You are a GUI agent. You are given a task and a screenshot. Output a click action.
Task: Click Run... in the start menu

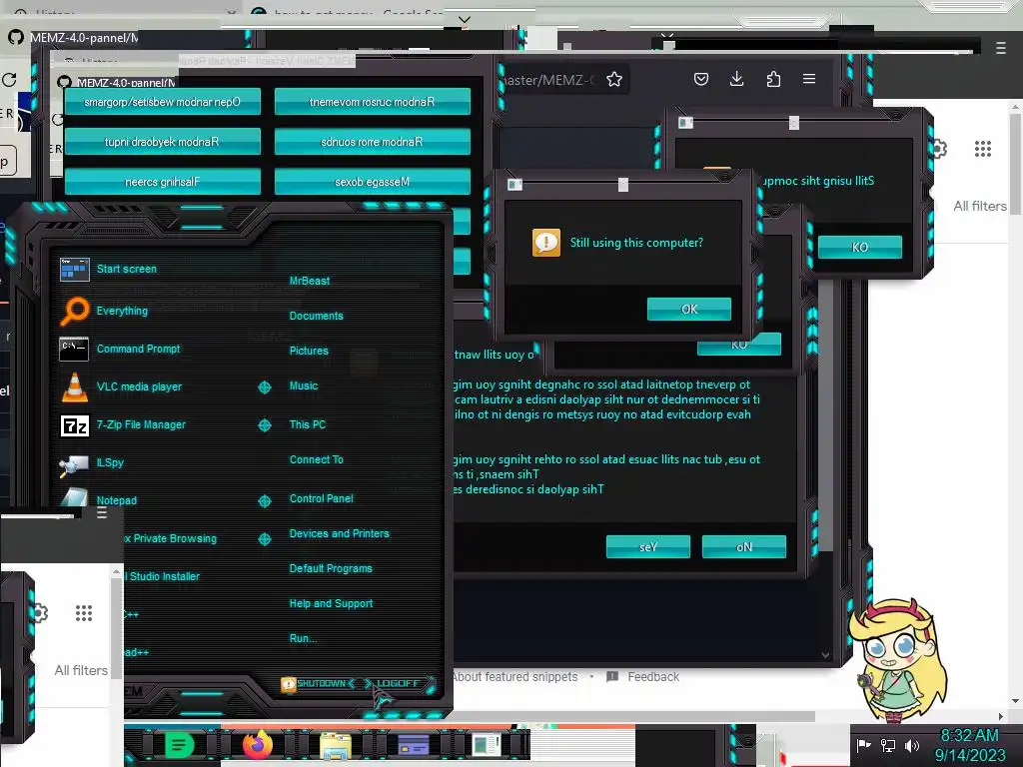tap(303, 638)
